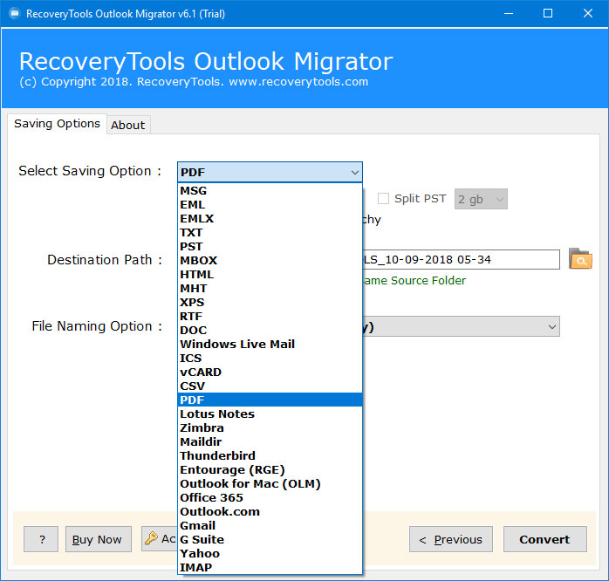This screenshot has width=609, height=581.
Task: Select G Suite from the list
Action: pos(270,540)
